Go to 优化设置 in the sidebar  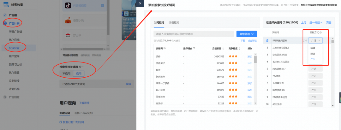coord(14,73)
